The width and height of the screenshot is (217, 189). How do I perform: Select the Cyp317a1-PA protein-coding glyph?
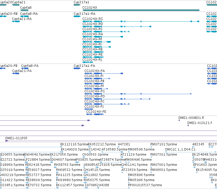point(77,68)
